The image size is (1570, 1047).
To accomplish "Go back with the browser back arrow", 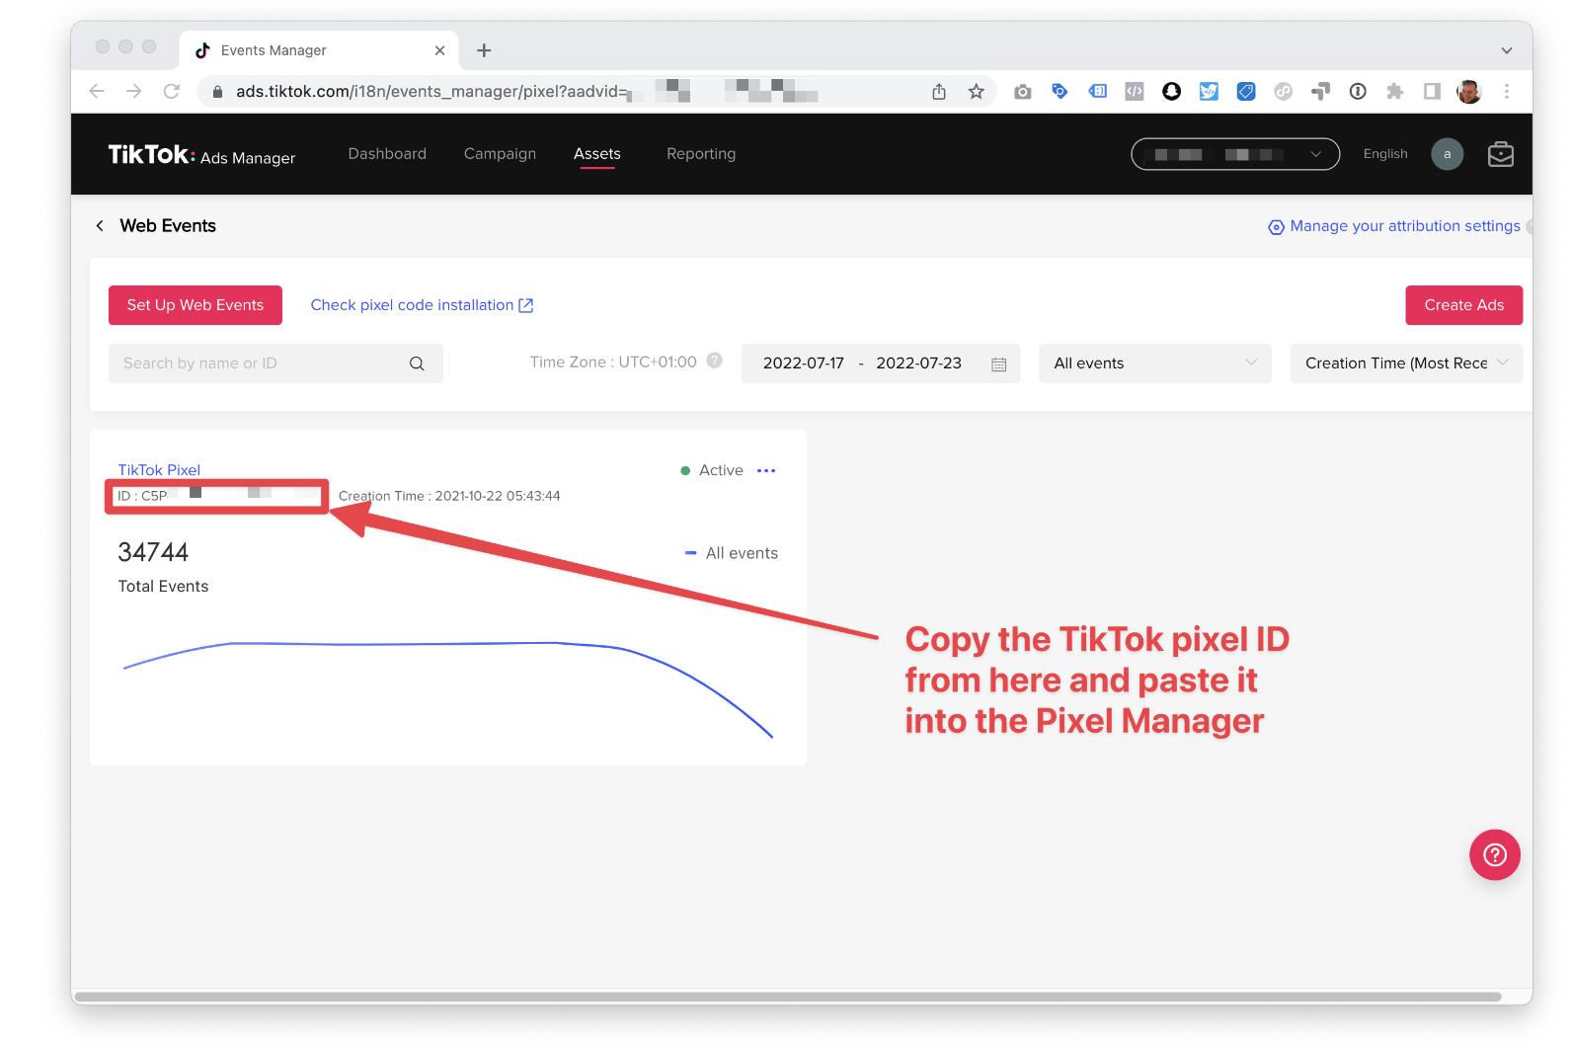I will pyautogui.click(x=97, y=91).
